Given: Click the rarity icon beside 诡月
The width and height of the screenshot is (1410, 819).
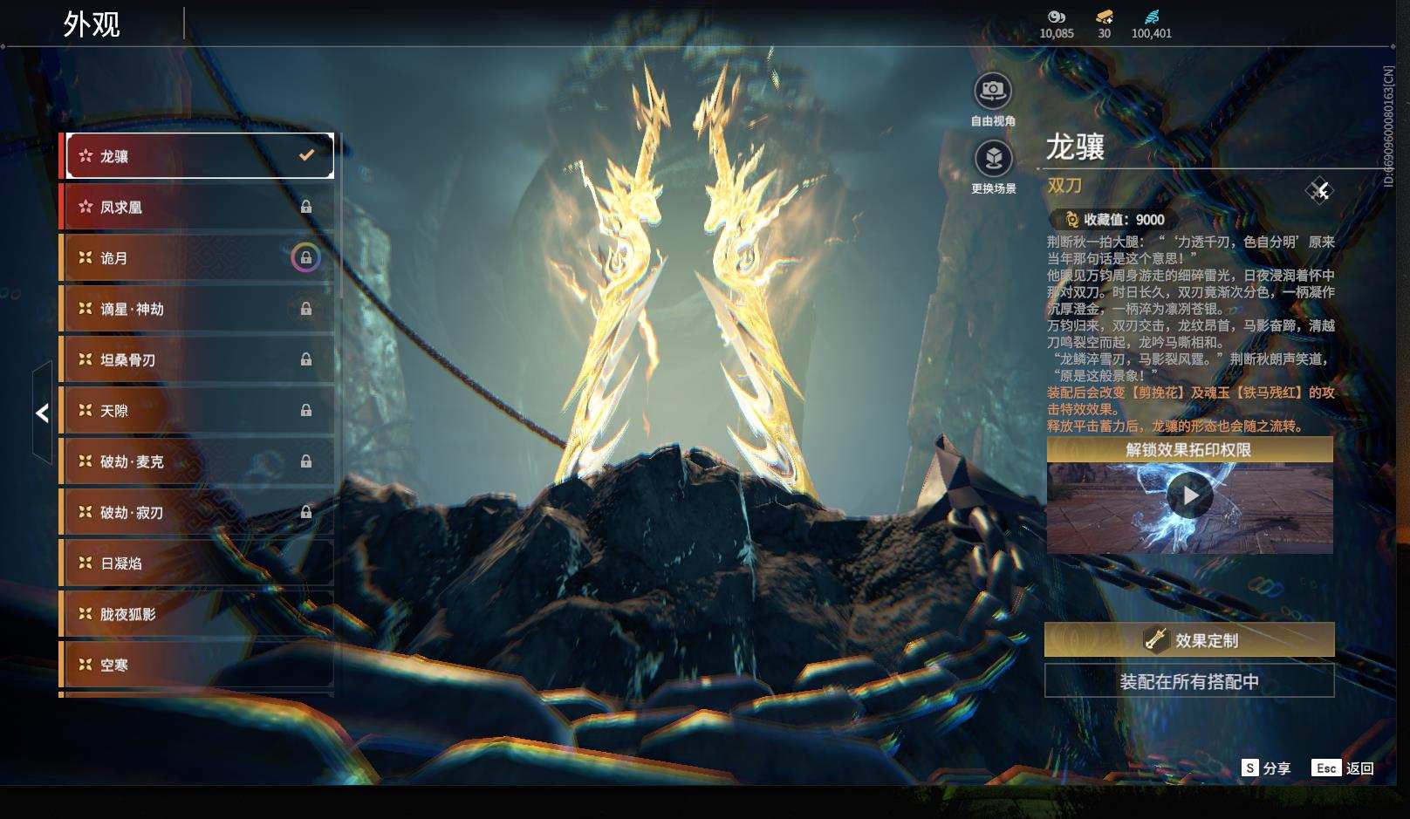Looking at the screenshot, I should [x=86, y=257].
